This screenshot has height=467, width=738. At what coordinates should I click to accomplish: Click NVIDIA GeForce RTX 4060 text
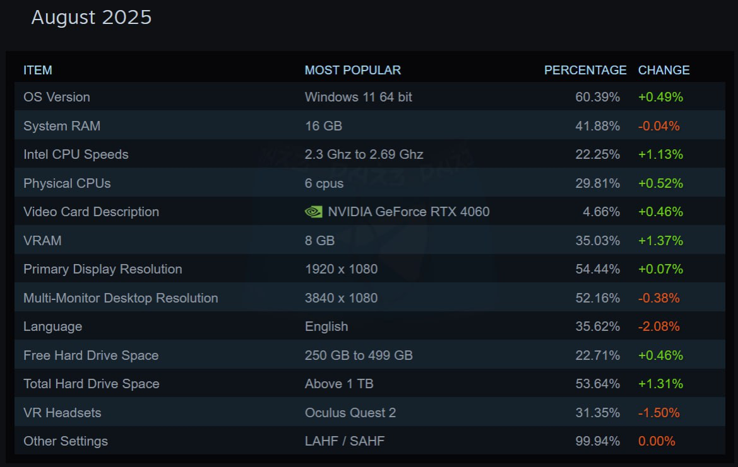coord(408,212)
